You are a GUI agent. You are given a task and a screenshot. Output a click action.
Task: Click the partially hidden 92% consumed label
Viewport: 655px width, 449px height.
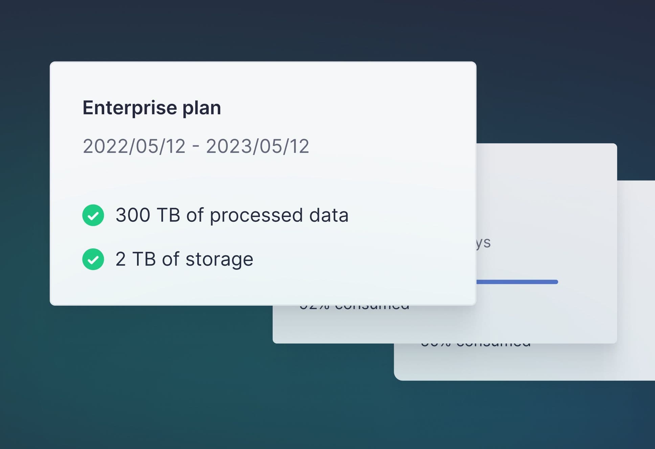(355, 307)
